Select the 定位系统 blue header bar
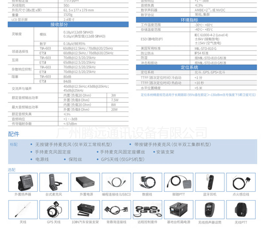This screenshot has height=229, width=263. [196, 67]
